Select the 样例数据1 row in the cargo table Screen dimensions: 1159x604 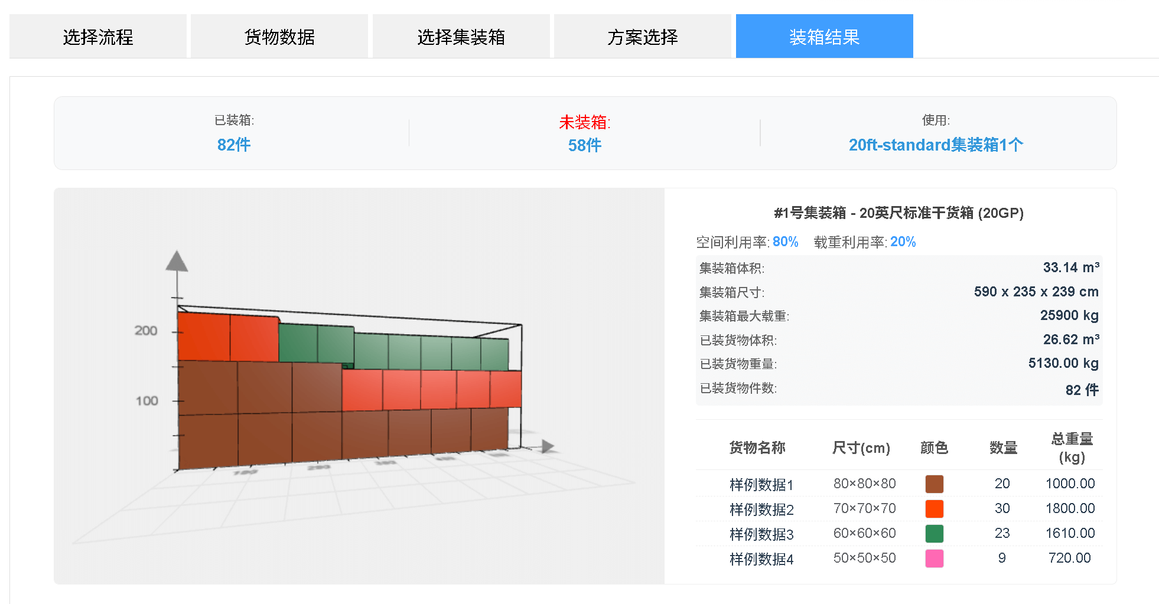click(762, 484)
